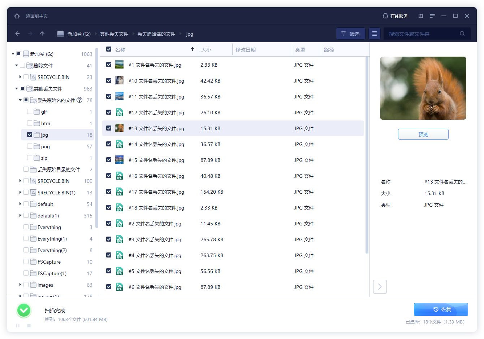Viewport: 484px width, 339px height.
Task: Expand the default(1) folder in the tree
Action: (x=20, y=216)
